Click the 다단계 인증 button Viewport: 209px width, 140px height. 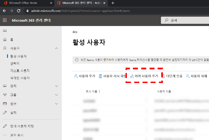[172, 76]
